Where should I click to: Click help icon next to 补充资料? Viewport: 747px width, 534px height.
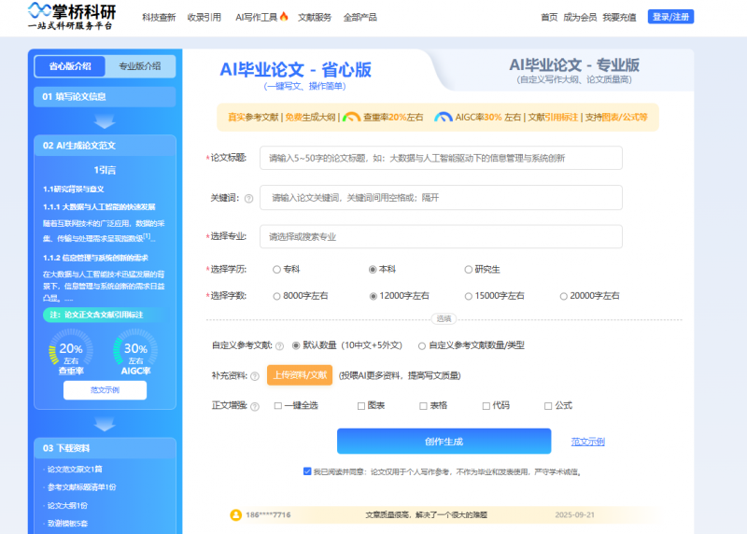[x=255, y=376]
